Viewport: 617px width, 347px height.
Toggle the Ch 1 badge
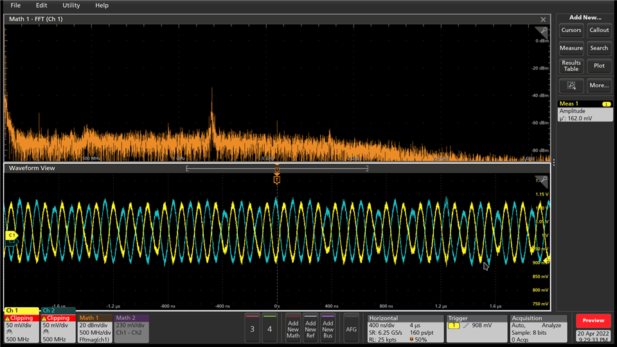click(x=21, y=328)
